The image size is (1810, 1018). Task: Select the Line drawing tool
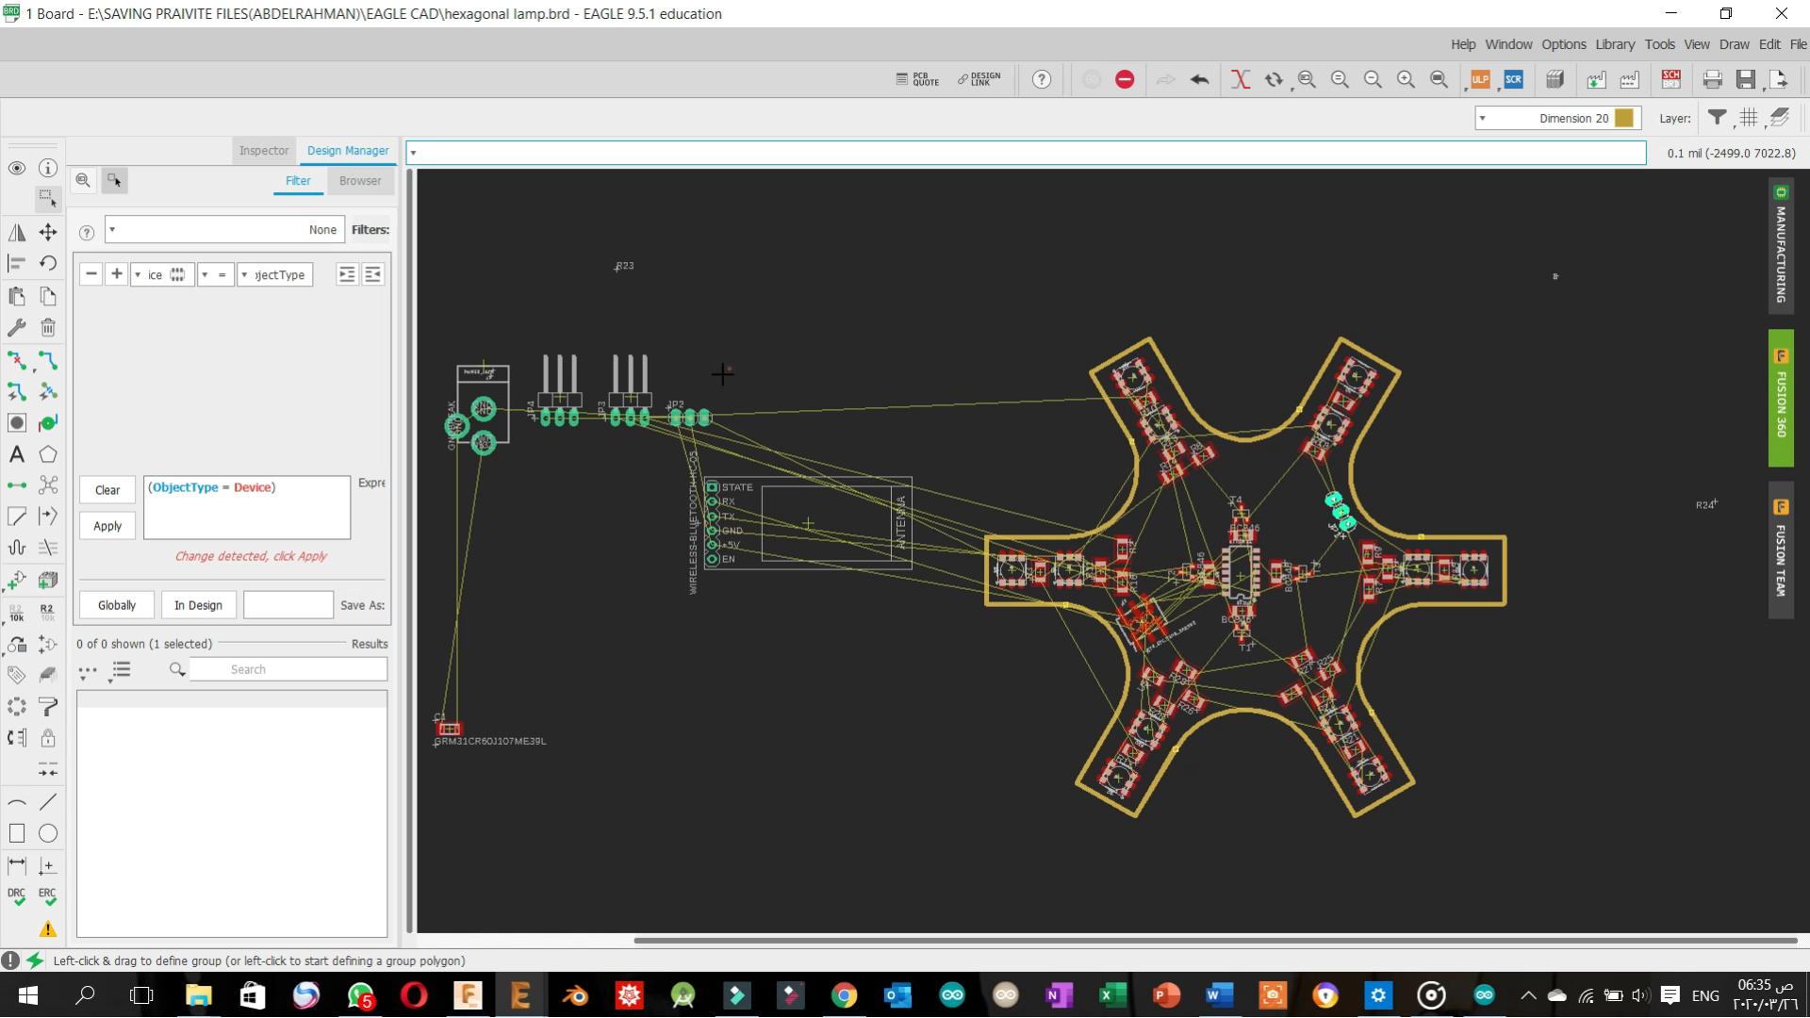tap(48, 802)
